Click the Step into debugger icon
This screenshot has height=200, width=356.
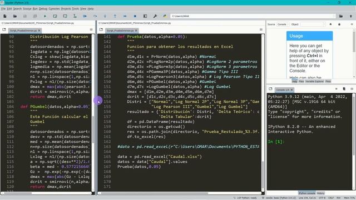point(105,16)
